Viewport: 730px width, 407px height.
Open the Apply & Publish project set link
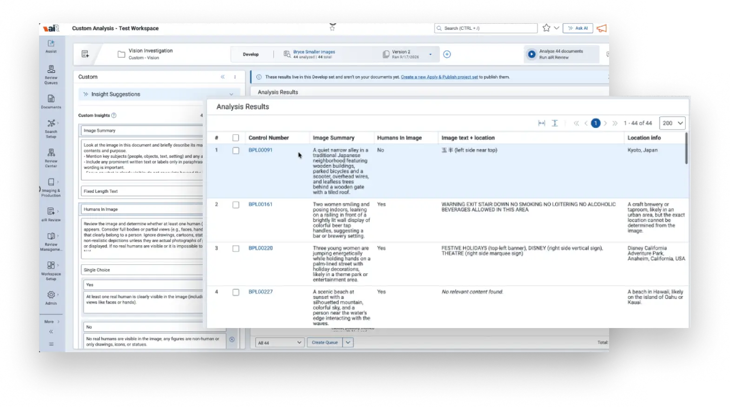pos(439,77)
